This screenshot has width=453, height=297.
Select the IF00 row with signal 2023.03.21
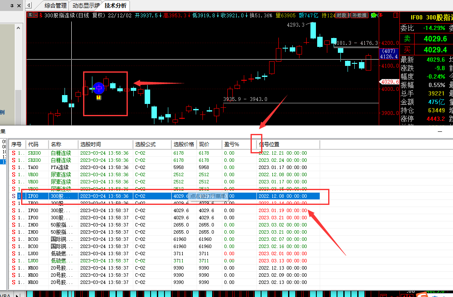164,218
